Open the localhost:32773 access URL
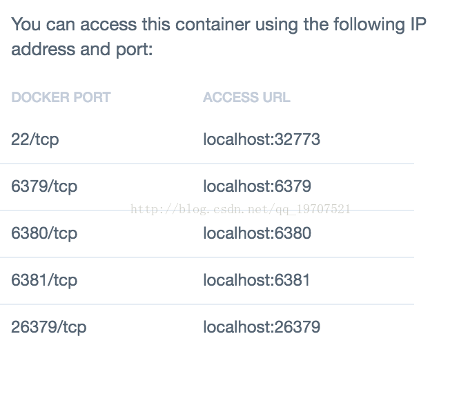The image size is (468, 403). point(262,139)
